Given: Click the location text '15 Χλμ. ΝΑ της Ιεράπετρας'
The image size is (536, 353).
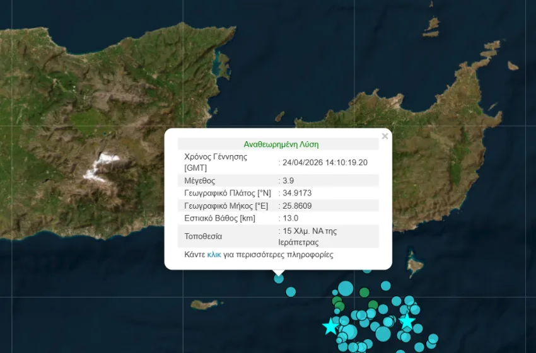Looking at the screenshot, I should (x=308, y=236).
